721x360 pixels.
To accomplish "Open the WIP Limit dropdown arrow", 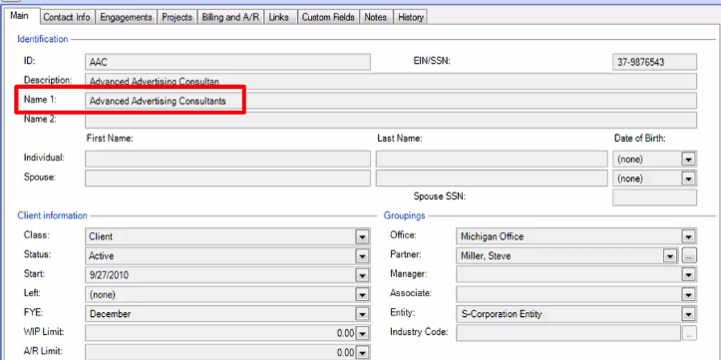I will click(362, 333).
